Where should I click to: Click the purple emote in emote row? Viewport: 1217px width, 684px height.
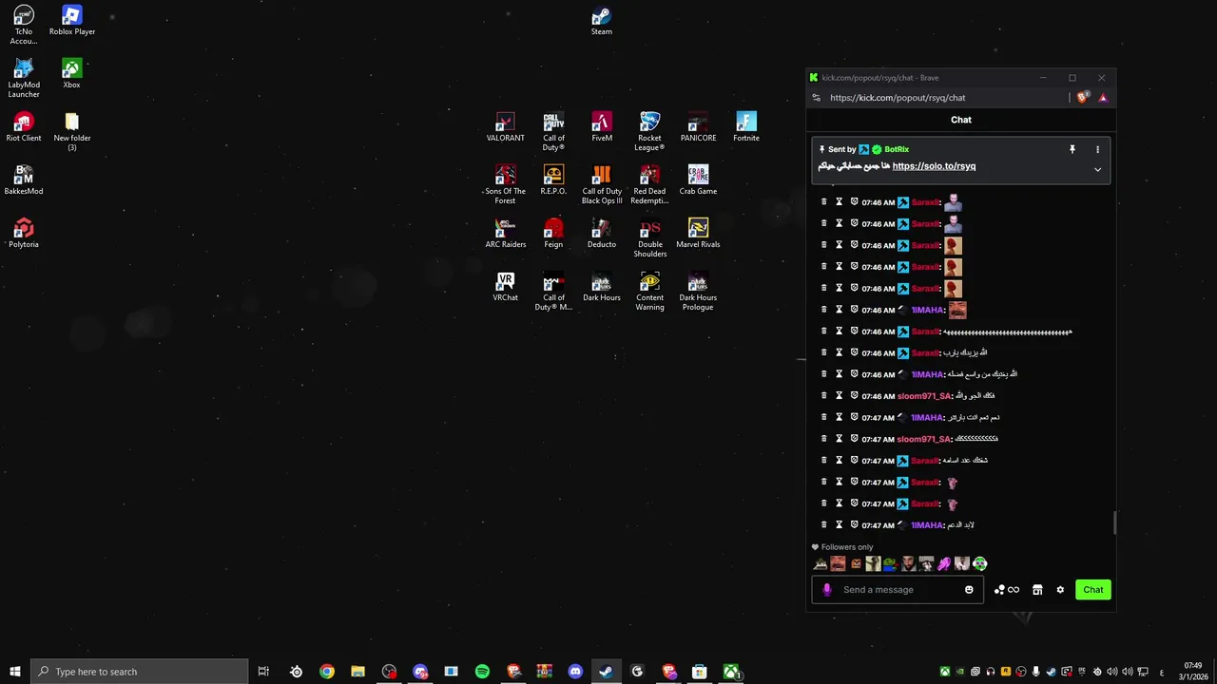tap(944, 564)
